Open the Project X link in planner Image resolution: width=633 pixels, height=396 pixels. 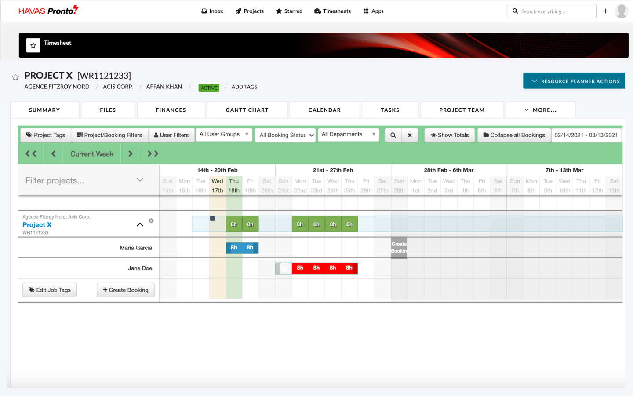tap(37, 224)
